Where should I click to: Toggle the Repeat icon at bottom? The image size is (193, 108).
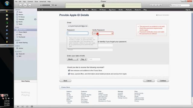(x=27, y=106)
